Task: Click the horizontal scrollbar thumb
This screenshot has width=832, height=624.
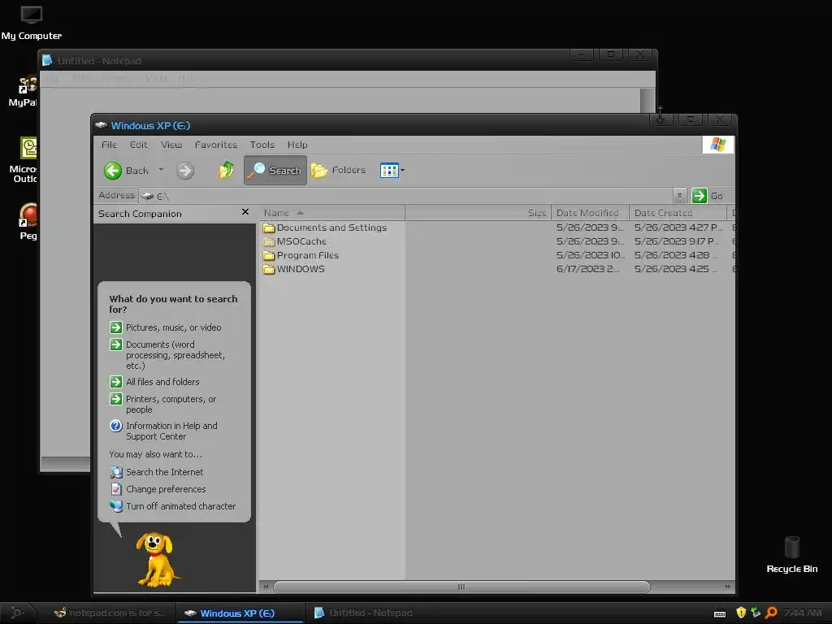Action: pyautogui.click(x=461, y=587)
